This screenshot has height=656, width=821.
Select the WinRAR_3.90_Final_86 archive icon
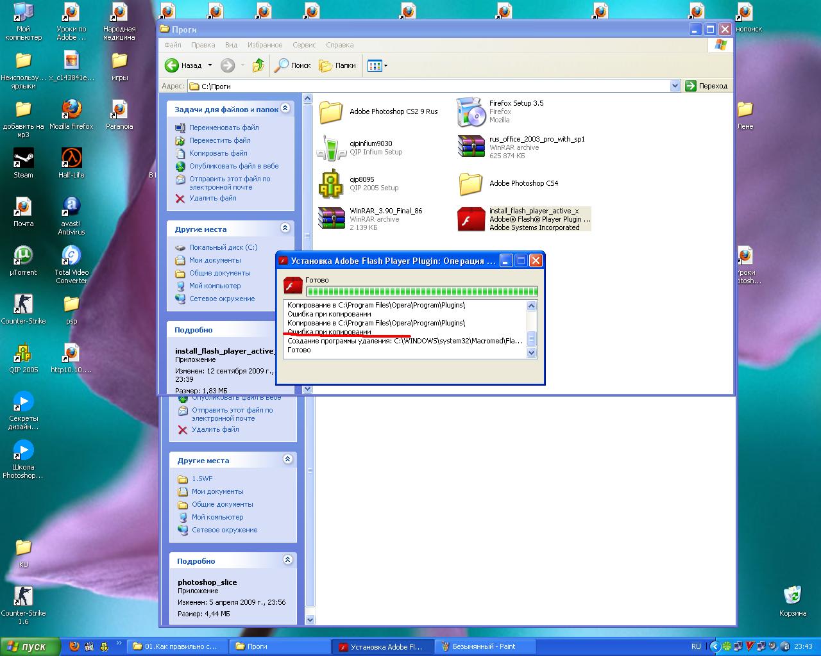point(332,218)
